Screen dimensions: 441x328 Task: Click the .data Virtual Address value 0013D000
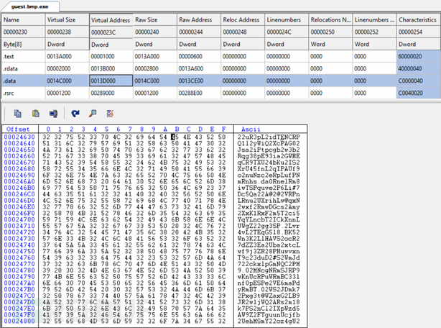click(x=110, y=81)
